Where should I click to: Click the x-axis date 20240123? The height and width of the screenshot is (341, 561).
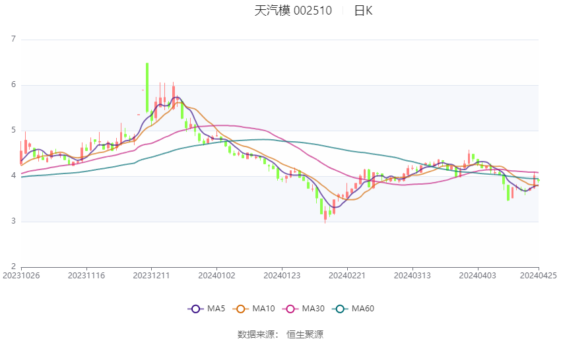(282, 276)
